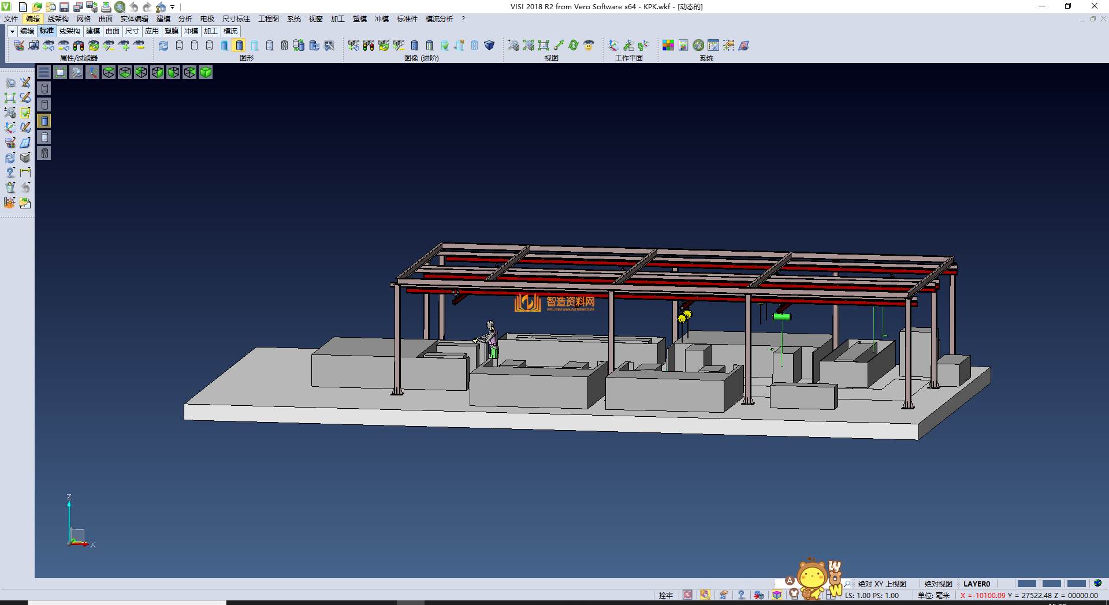Toggle the highlighted cube icon in status bar

click(x=777, y=595)
